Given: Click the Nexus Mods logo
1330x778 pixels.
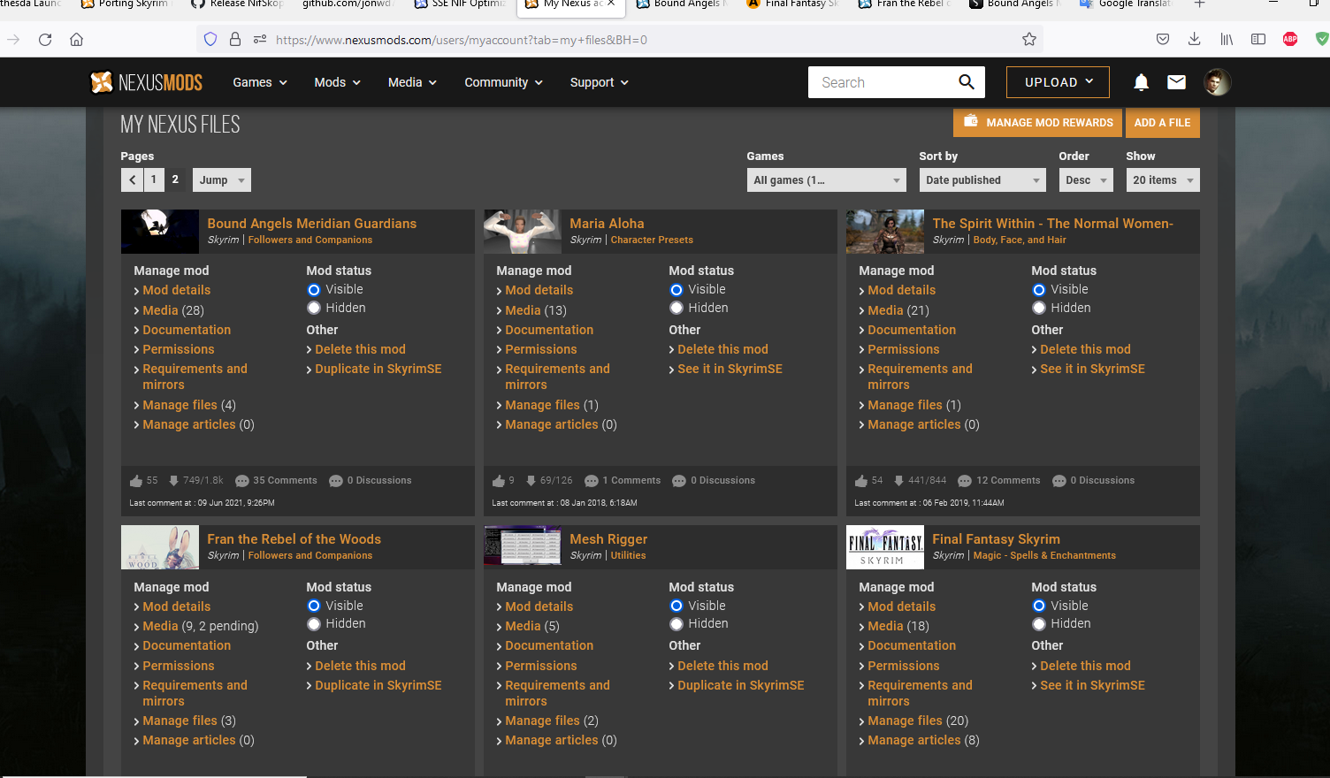Looking at the screenshot, I should pos(147,82).
